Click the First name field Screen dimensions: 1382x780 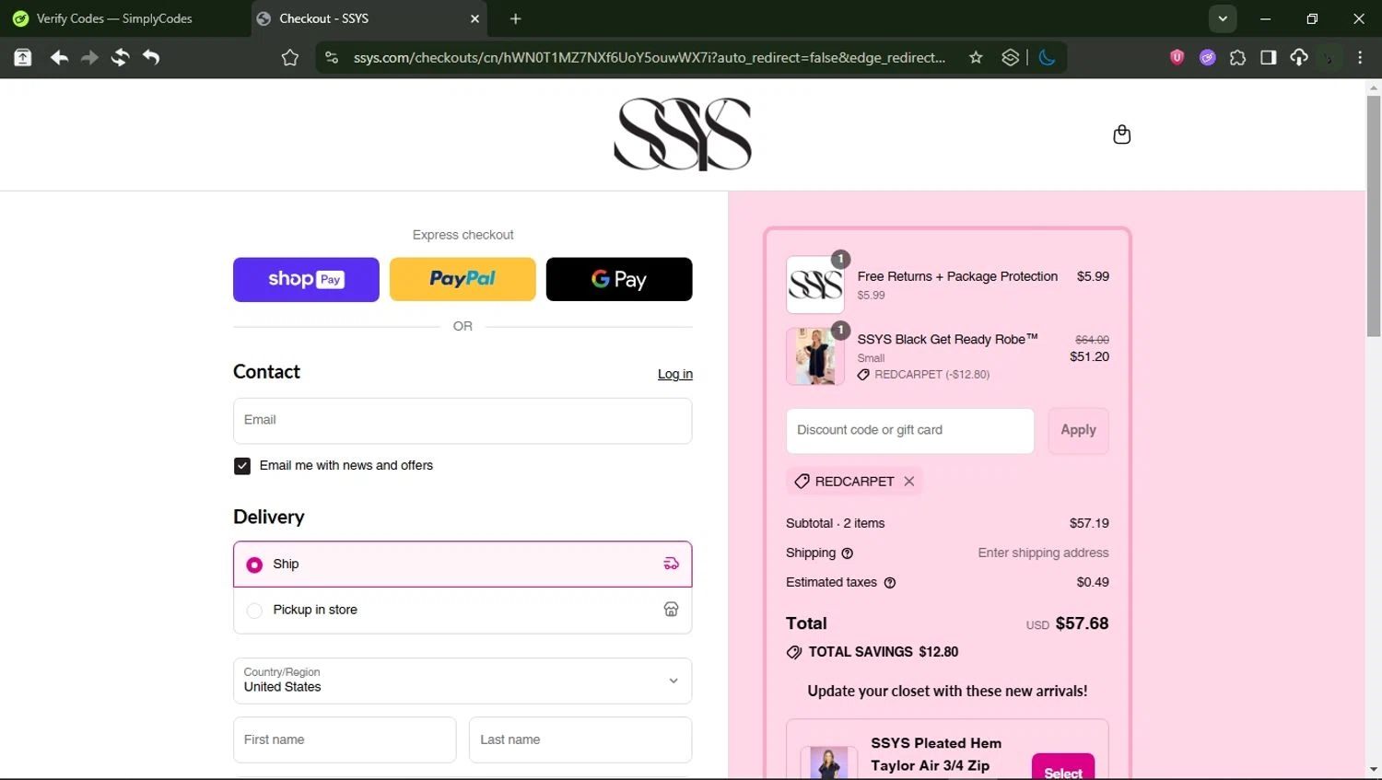[x=345, y=739]
